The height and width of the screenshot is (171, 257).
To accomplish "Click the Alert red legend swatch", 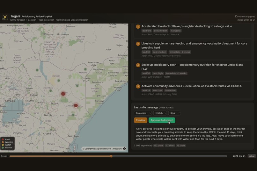I will click(x=3, y=139).
